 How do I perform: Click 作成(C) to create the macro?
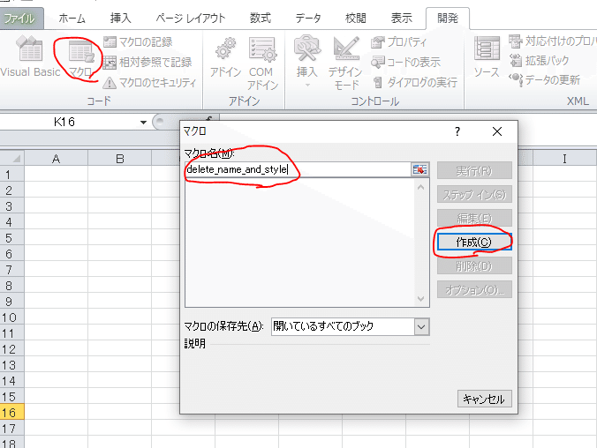[474, 242]
